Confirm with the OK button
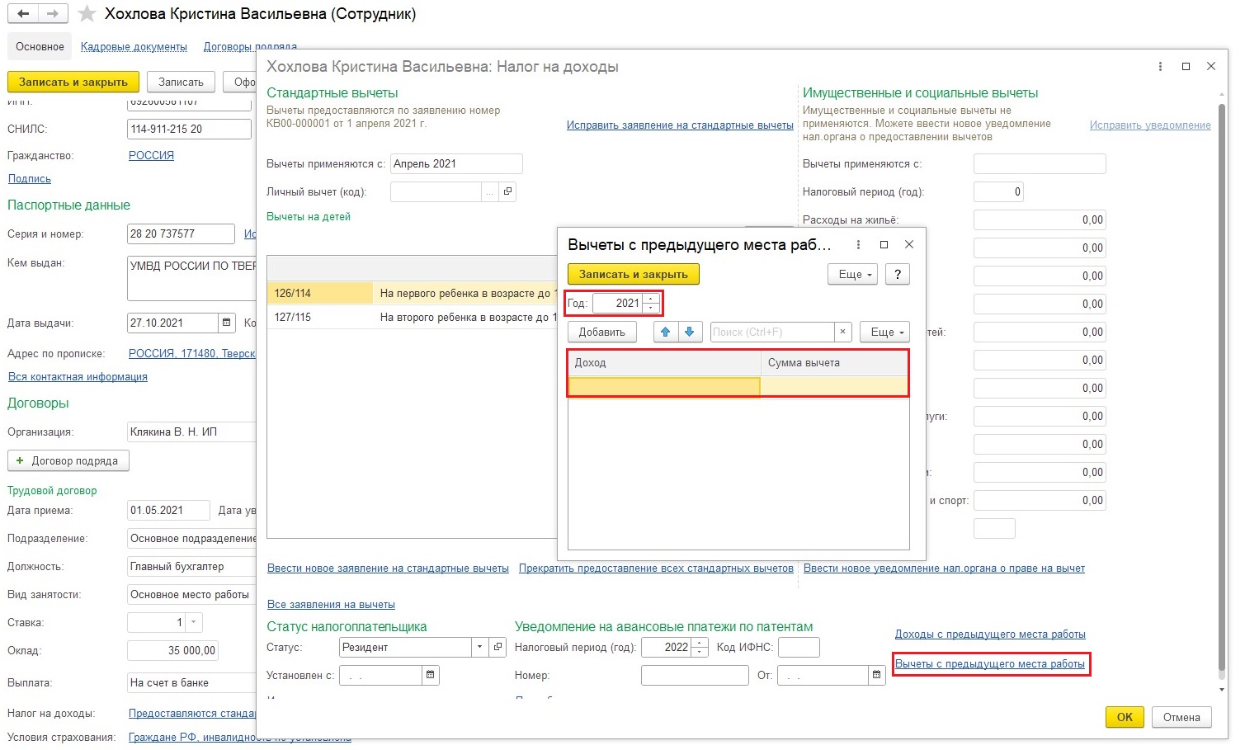1245x750 pixels. pos(1125,717)
